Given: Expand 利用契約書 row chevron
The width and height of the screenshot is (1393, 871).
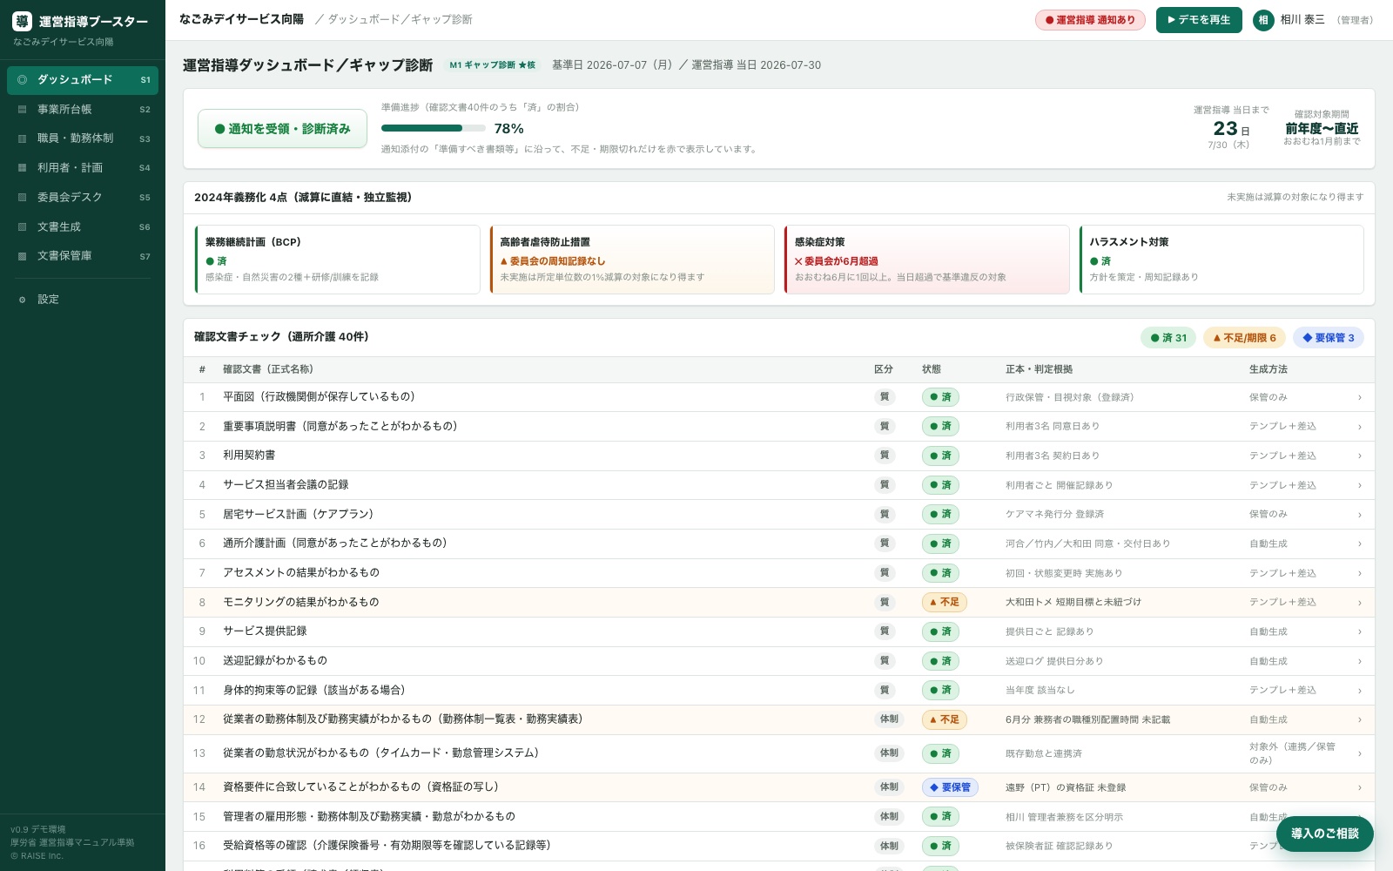Looking at the screenshot, I should pyautogui.click(x=1360, y=456).
